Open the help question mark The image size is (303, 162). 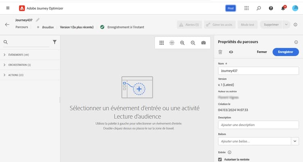(271, 8)
